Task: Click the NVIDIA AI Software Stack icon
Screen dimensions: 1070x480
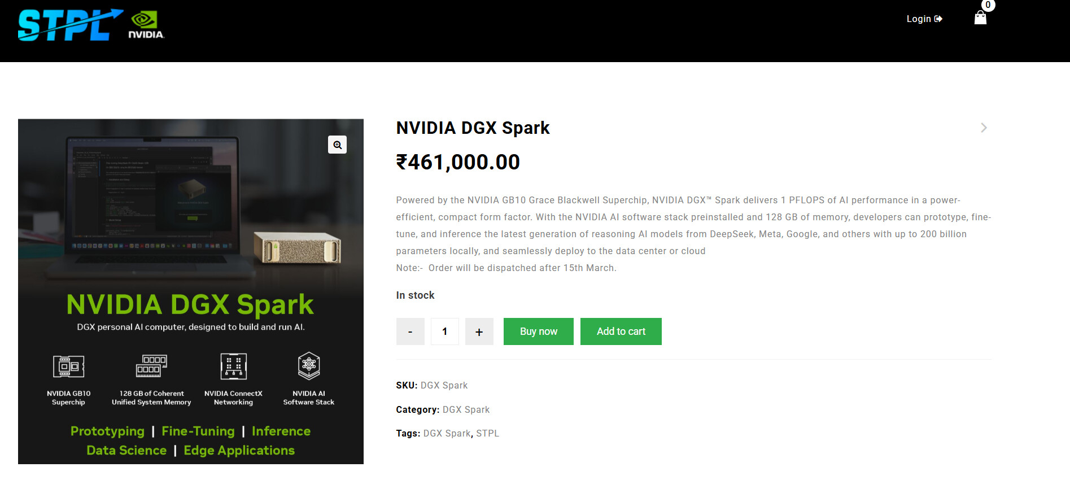Action: coord(309,366)
